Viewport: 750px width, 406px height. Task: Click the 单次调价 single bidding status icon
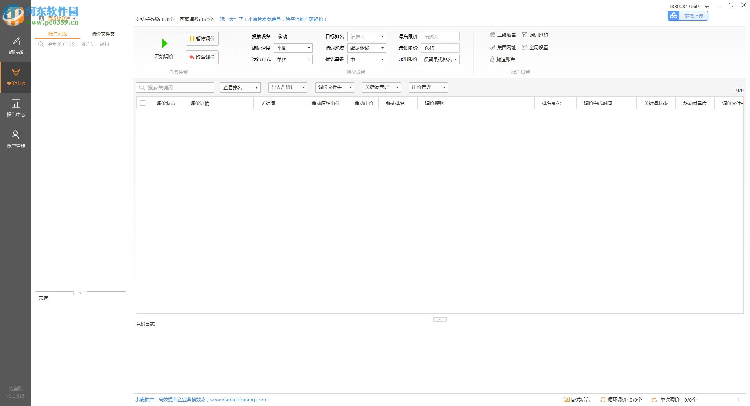pos(654,400)
